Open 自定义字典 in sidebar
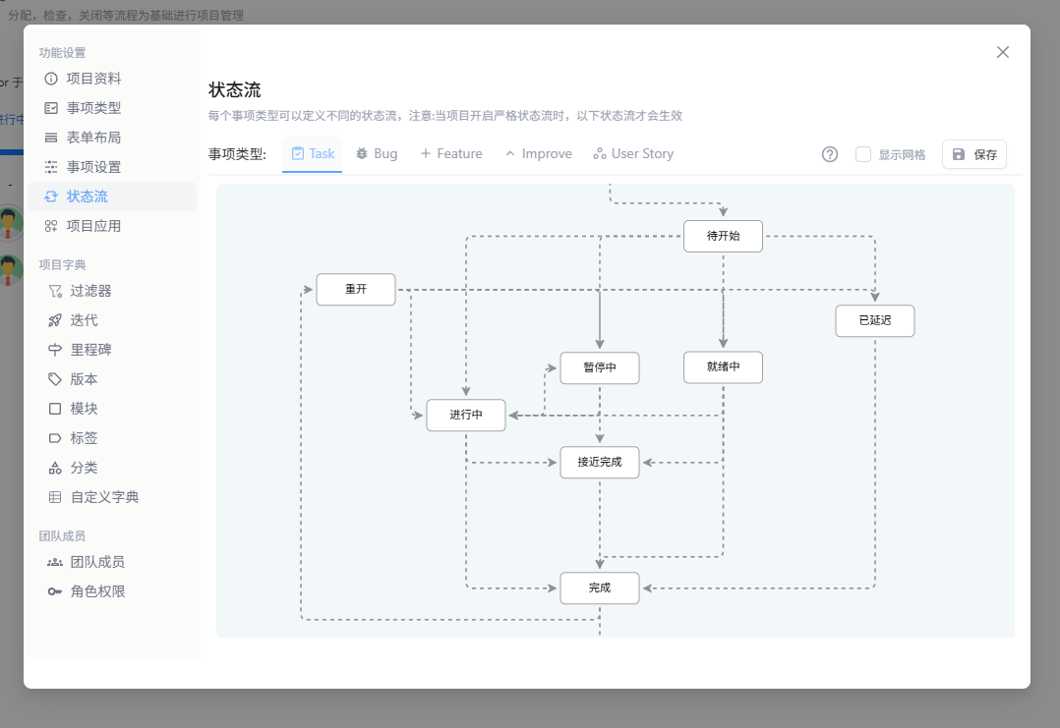This screenshot has width=1060, height=728. (x=112, y=497)
